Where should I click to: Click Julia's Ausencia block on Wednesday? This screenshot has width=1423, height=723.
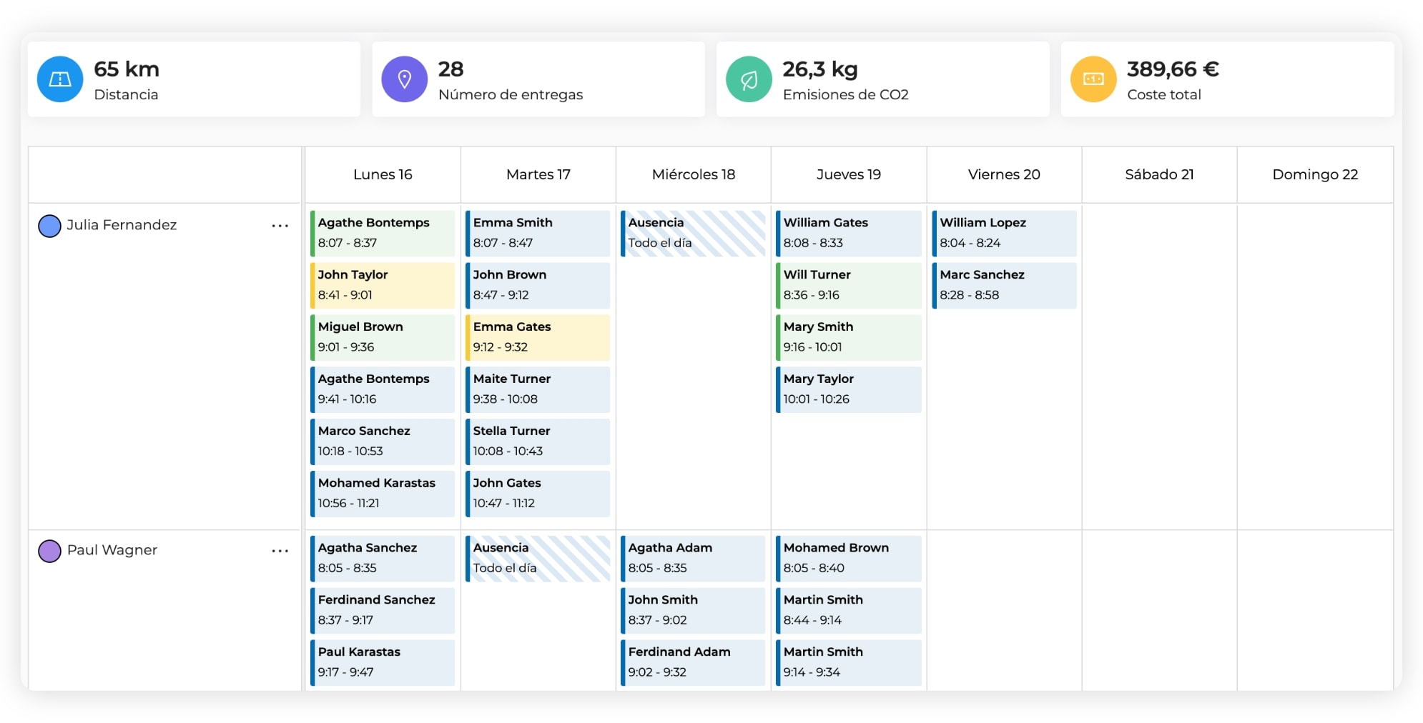click(x=693, y=233)
